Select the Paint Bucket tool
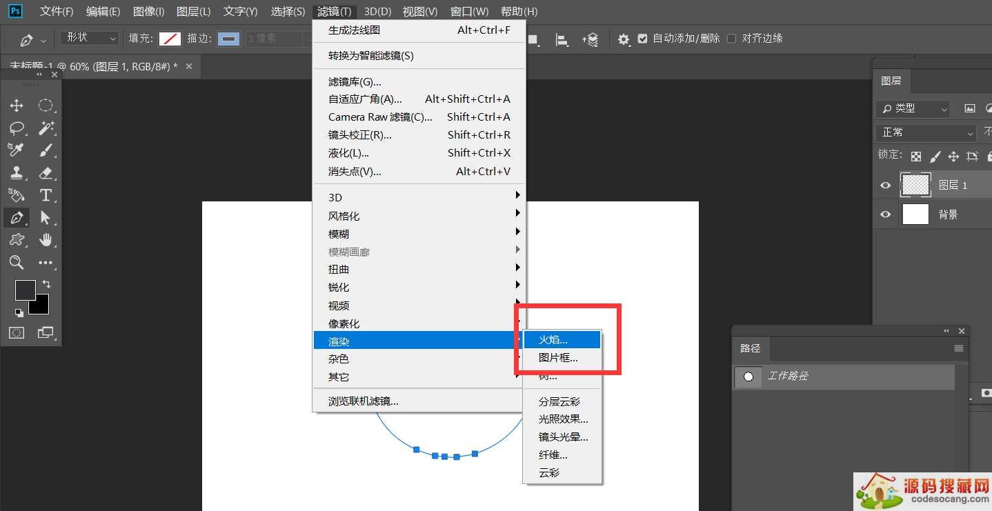 (17, 195)
